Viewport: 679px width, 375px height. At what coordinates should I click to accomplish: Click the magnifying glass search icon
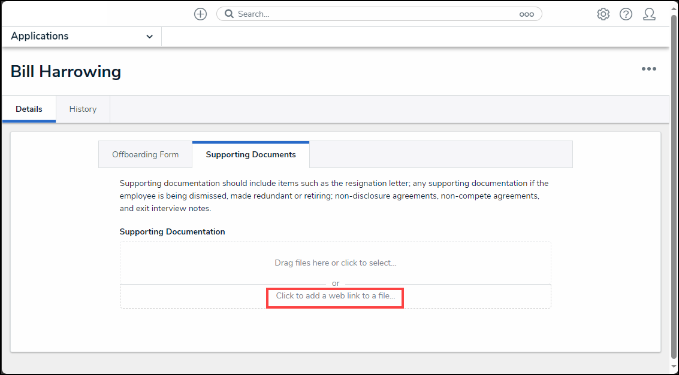[228, 14]
